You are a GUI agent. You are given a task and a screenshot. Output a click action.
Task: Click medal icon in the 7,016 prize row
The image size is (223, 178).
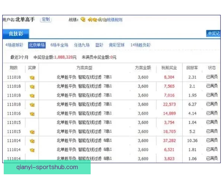pos(32,96)
